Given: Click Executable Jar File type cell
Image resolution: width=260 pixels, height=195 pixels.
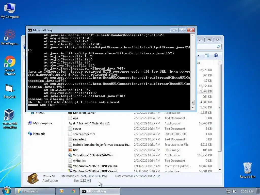Looking at the screenshot, I should (176, 144).
